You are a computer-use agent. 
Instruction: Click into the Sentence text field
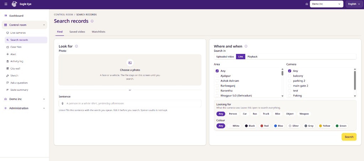click(130, 104)
